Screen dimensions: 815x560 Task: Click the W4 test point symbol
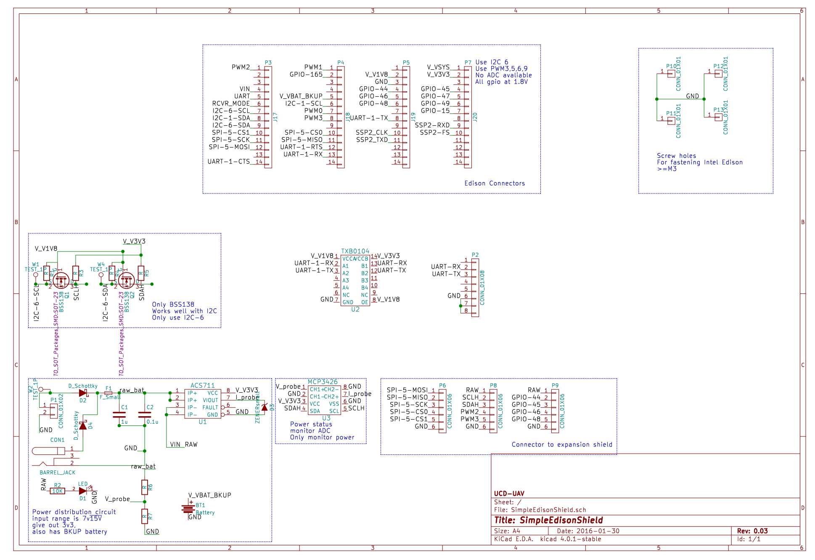pos(101,275)
